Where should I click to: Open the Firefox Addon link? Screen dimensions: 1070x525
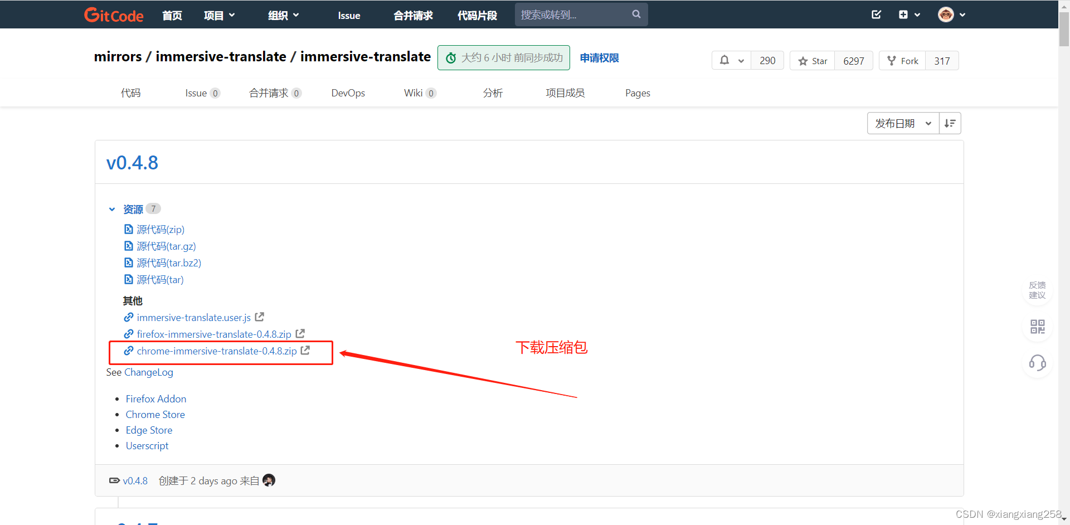tap(156, 399)
